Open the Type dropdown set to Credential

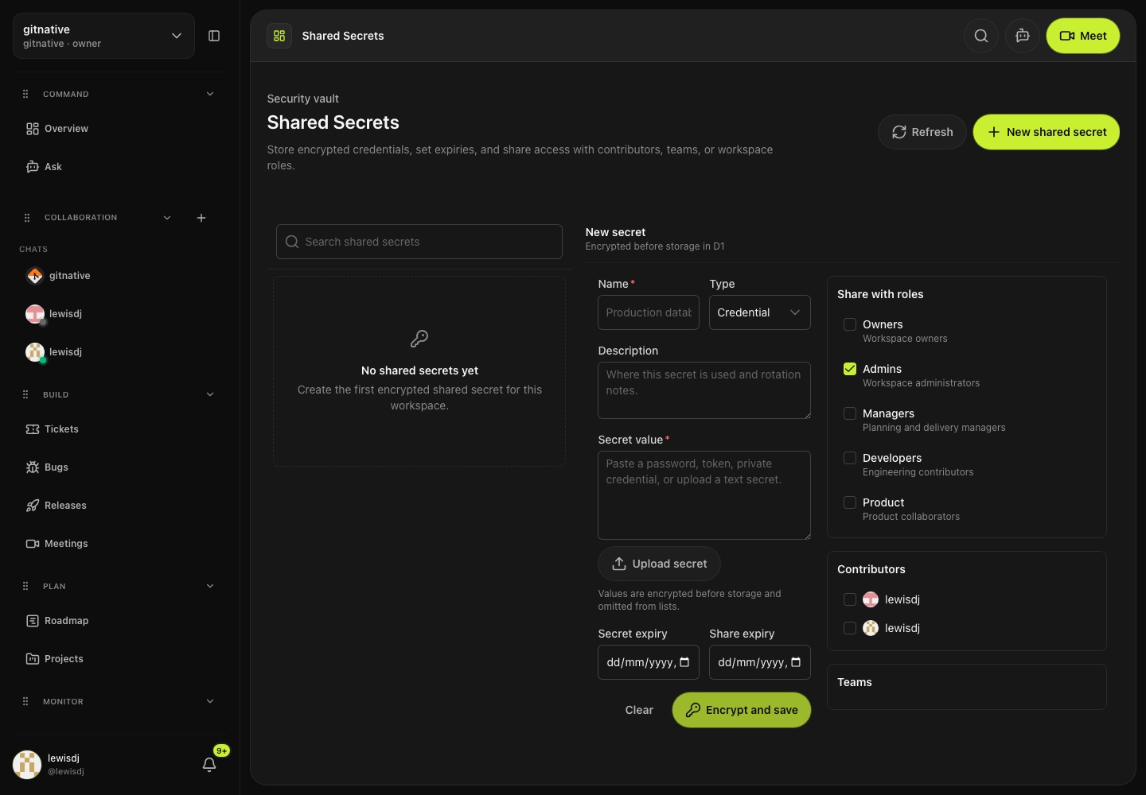coord(760,312)
